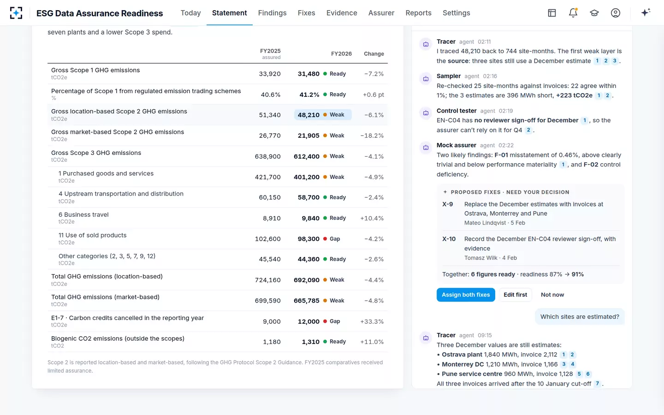Click the Assign both fixes button
The width and height of the screenshot is (664, 415).
(x=466, y=295)
